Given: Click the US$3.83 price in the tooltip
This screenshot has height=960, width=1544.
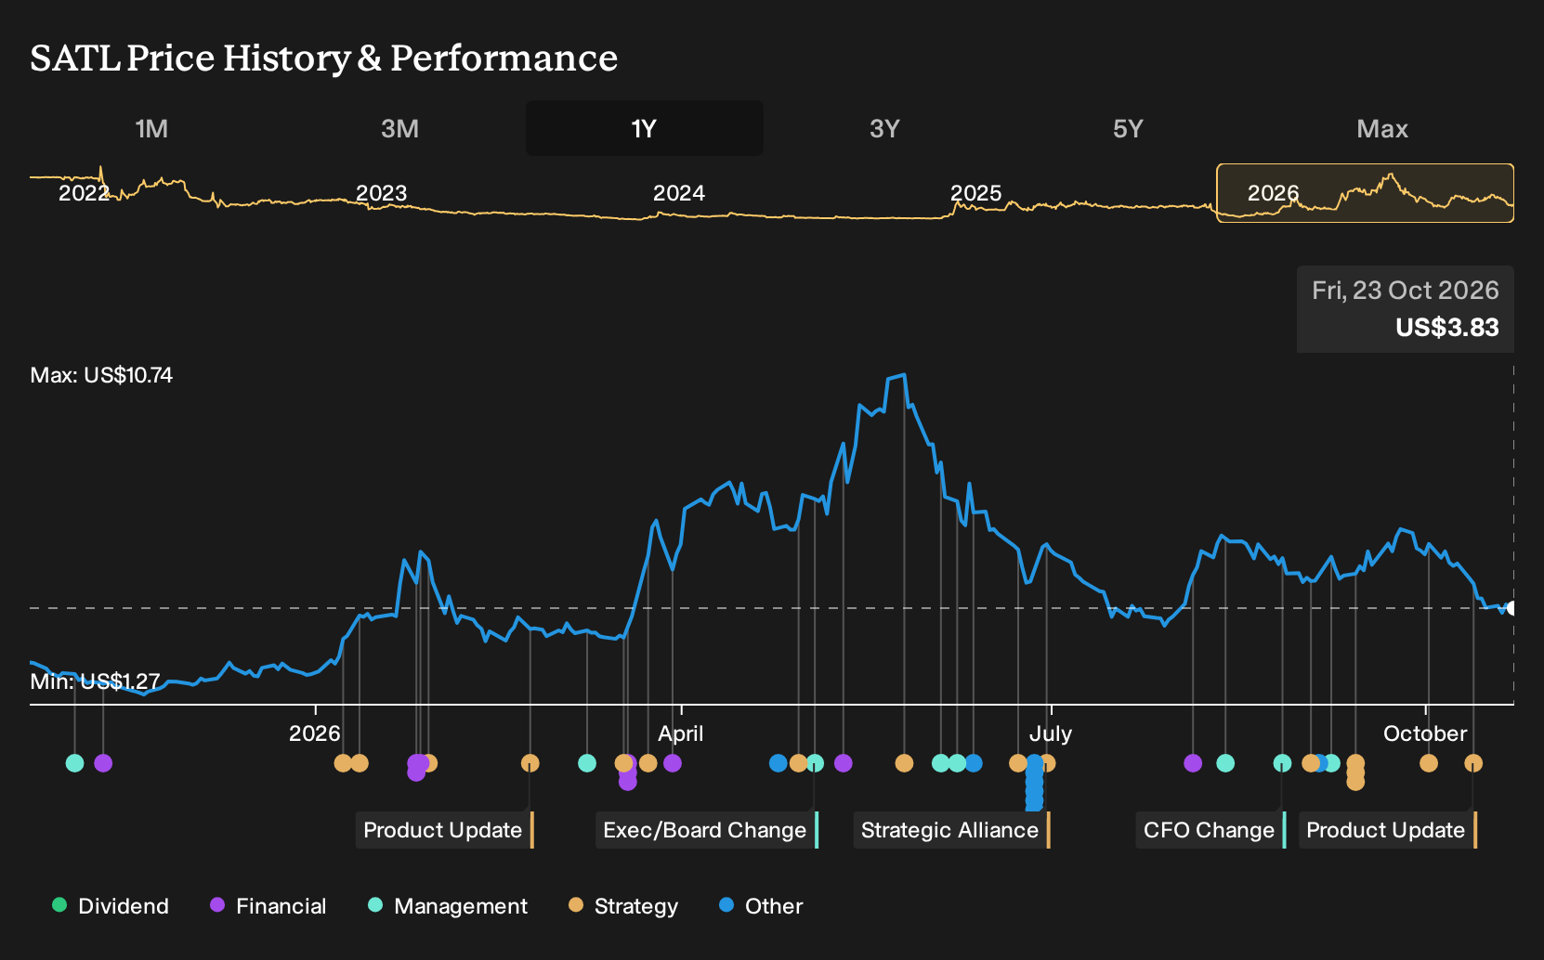Looking at the screenshot, I should coord(1447,328).
